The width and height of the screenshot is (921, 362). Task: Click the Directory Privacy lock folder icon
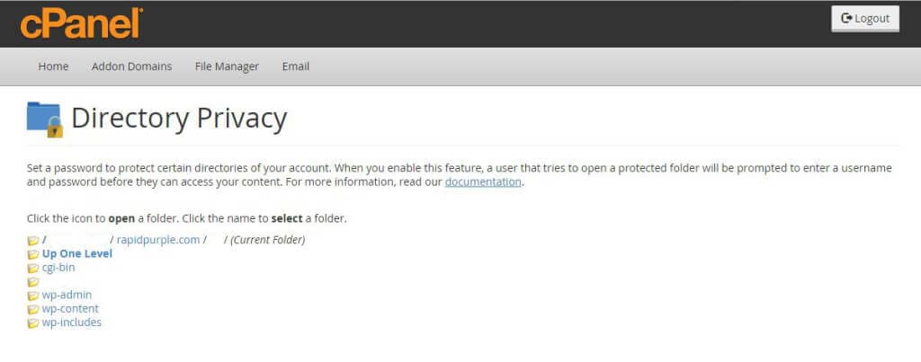click(45, 119)
